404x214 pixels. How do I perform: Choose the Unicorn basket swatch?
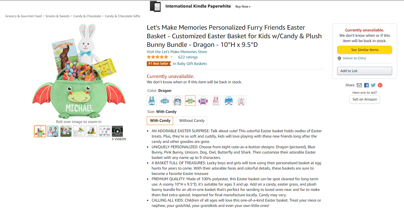[x=242, y=101]
